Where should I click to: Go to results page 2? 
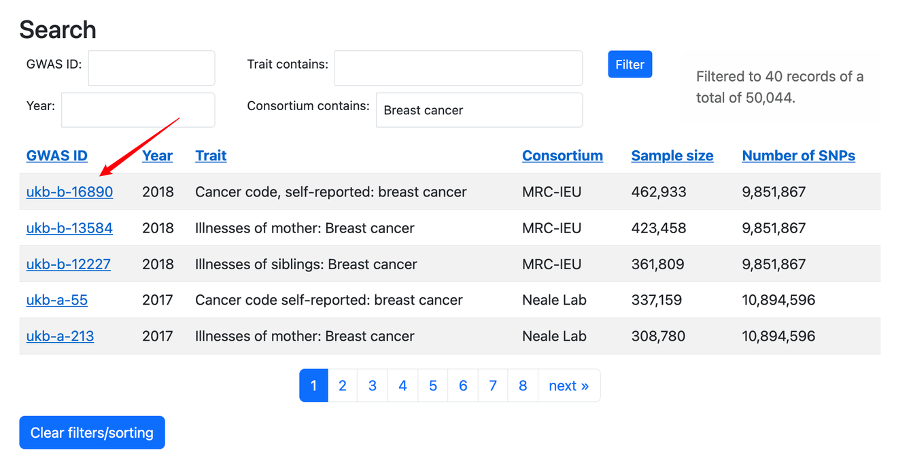click(343, 385)
